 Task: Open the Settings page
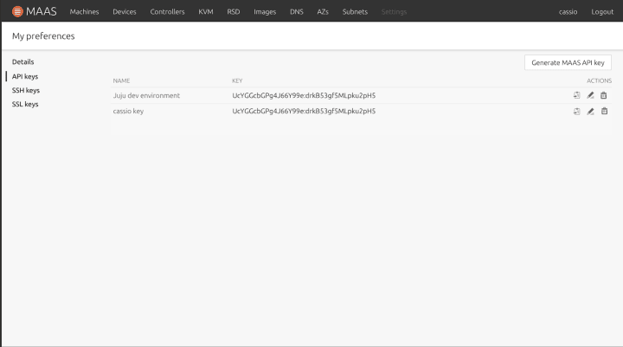[394, 12]
